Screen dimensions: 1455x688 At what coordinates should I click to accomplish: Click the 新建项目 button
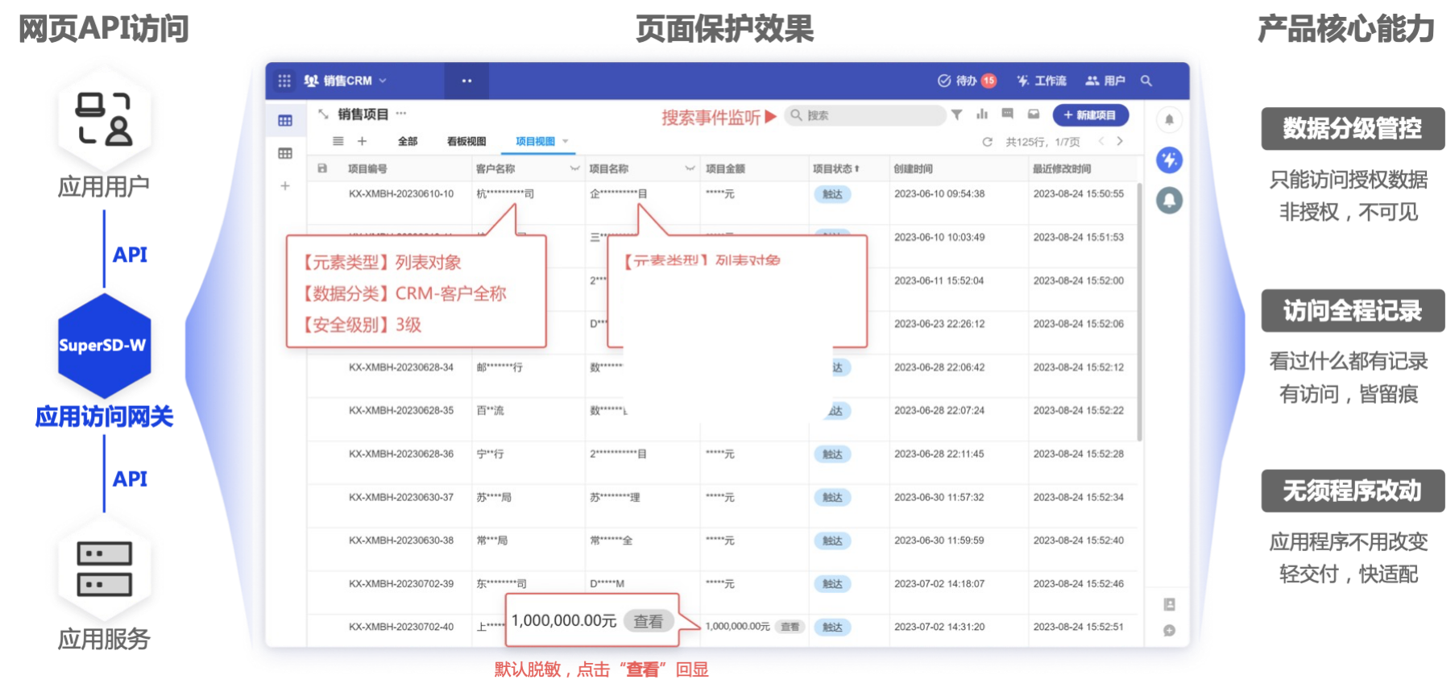click(1091, 115)
